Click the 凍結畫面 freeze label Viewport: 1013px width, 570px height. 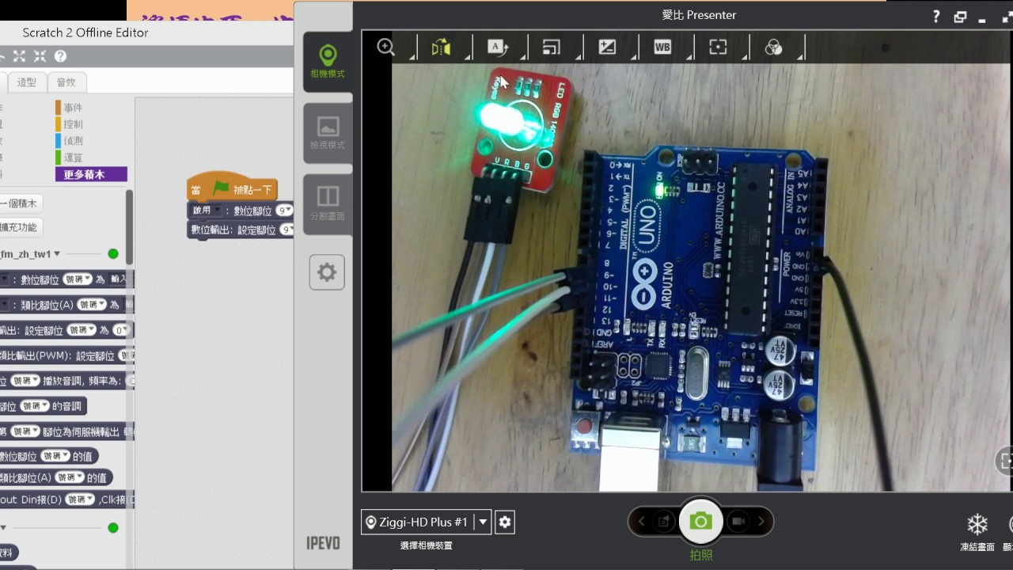pyautogui.click(x=977, y=547)
